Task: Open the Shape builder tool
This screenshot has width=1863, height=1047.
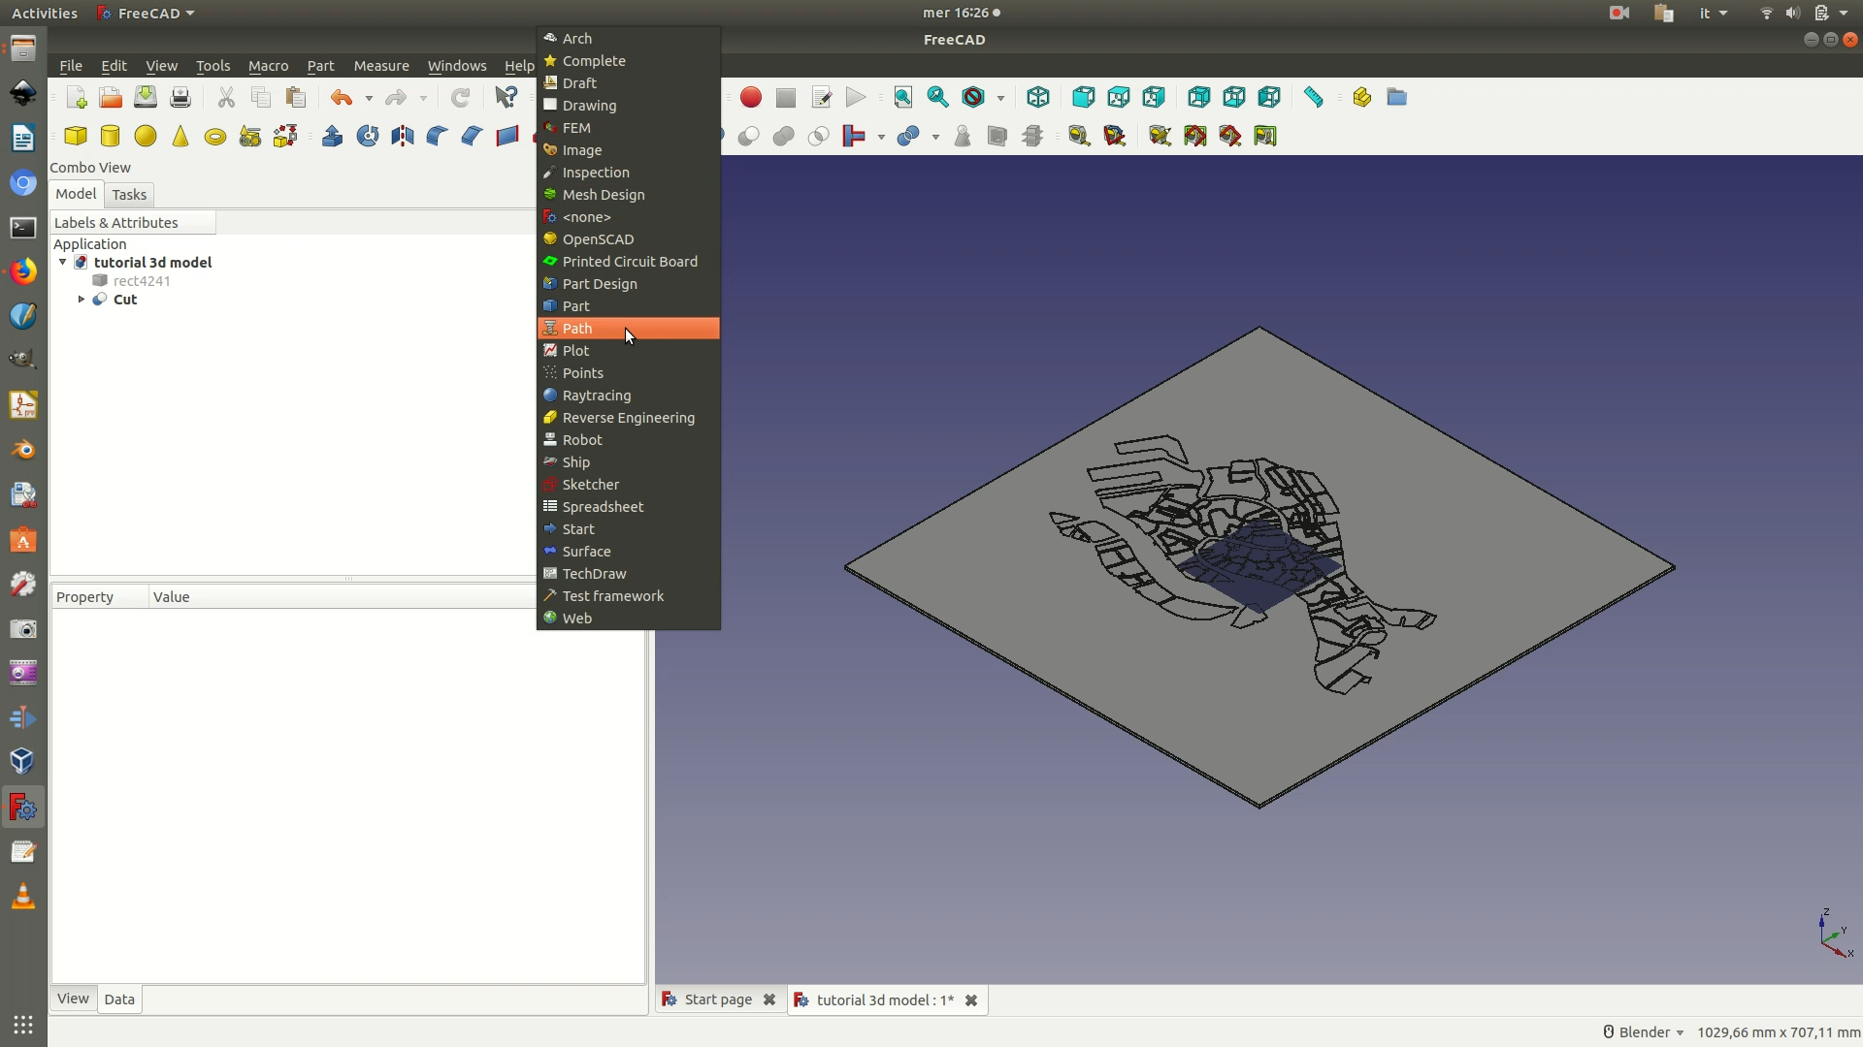Action: coord(285,137)
